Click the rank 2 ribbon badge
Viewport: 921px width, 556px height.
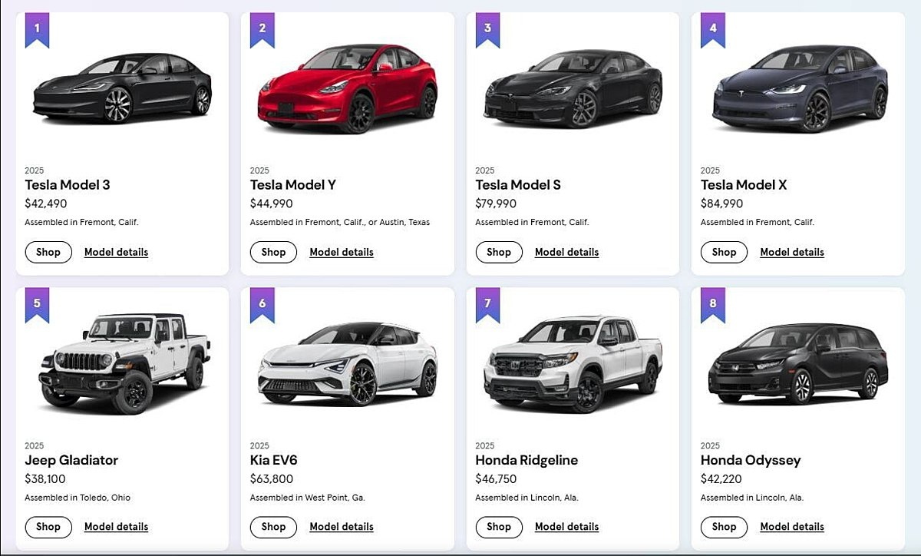pos(262,29)
